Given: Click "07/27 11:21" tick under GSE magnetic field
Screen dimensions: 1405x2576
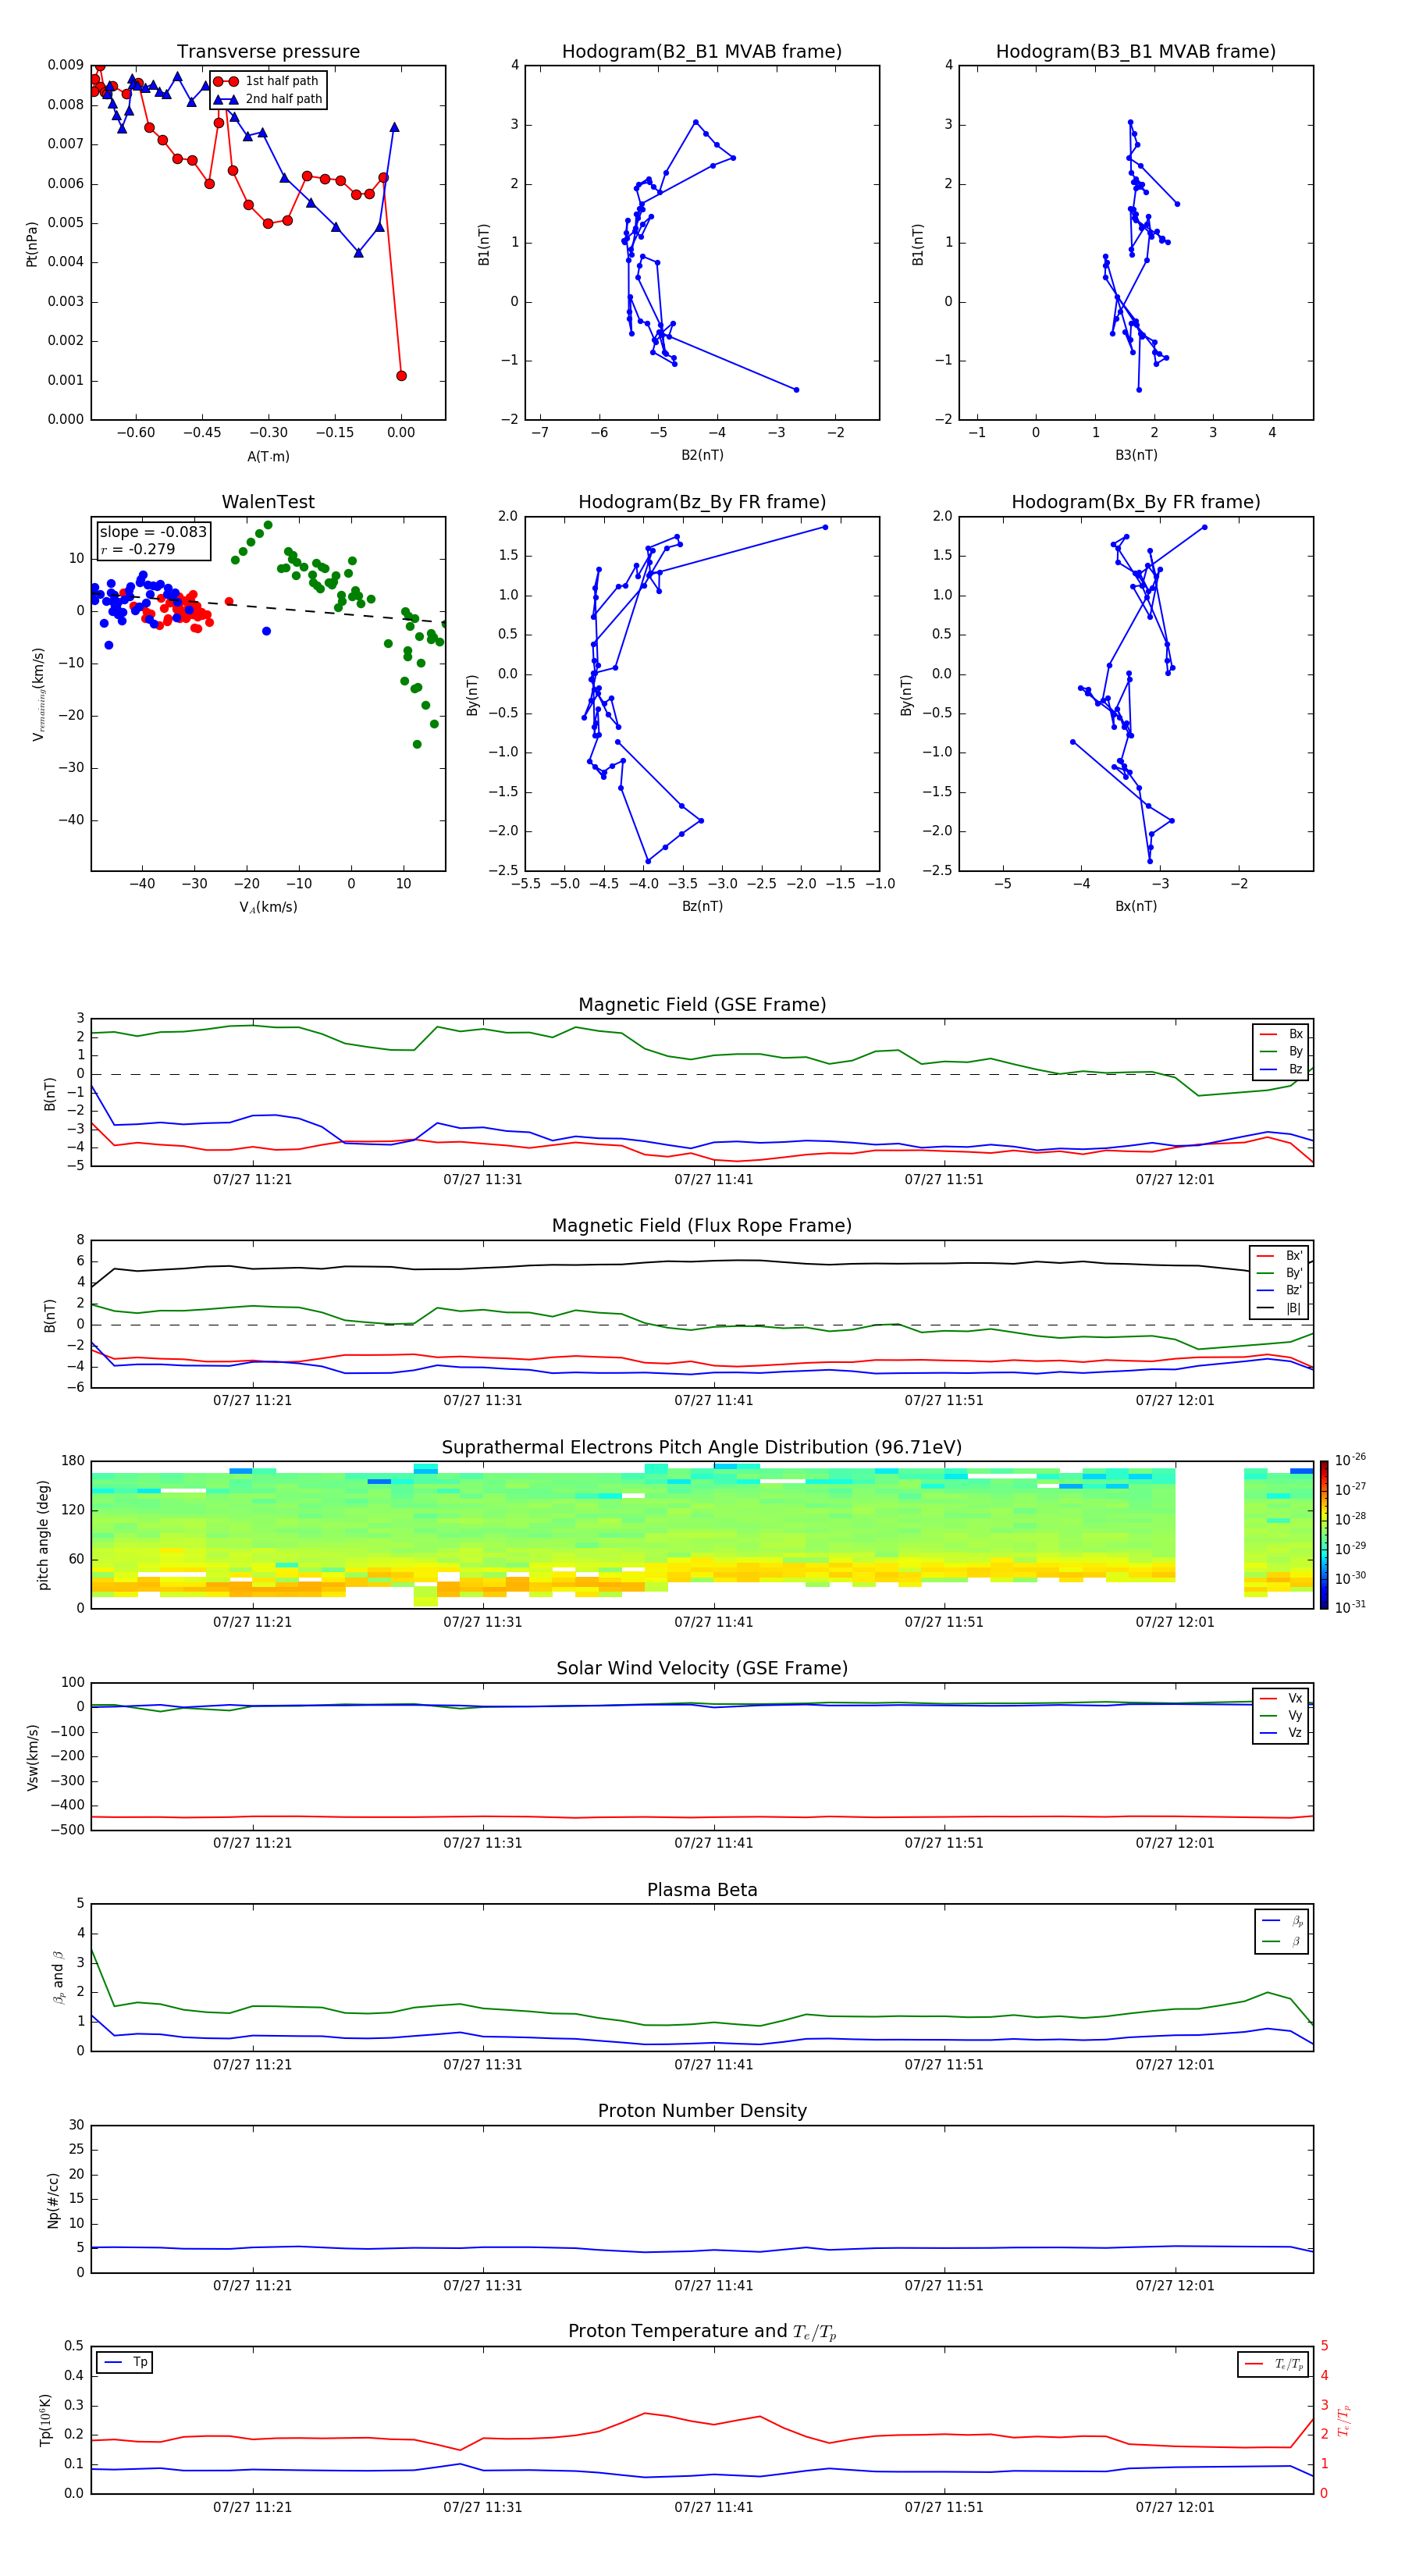Looking at the screenshot, I should point(252,1180).
